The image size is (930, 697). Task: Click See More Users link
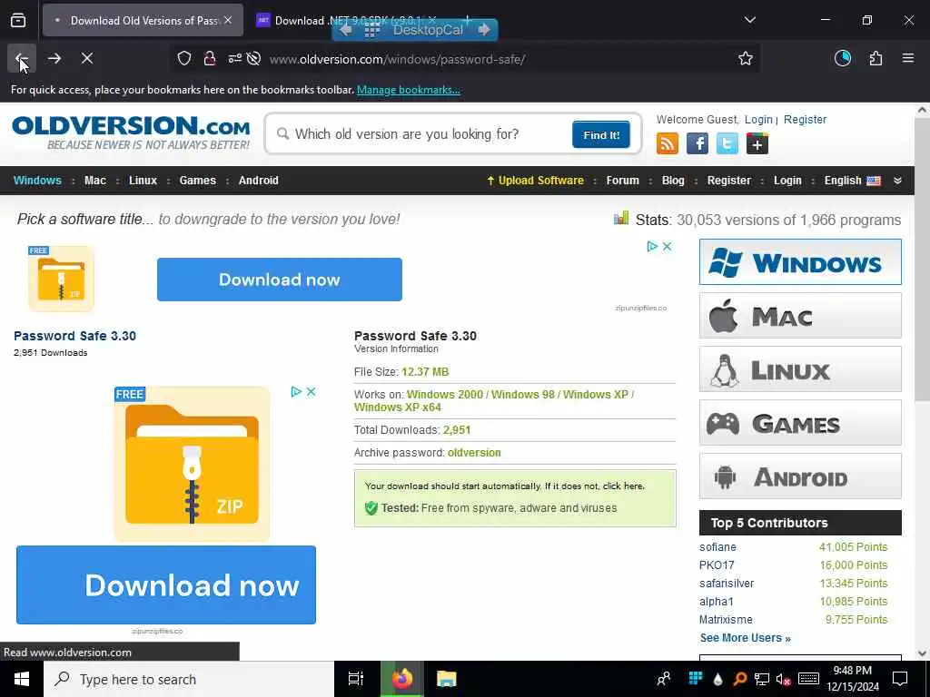(x=746, y=638)
